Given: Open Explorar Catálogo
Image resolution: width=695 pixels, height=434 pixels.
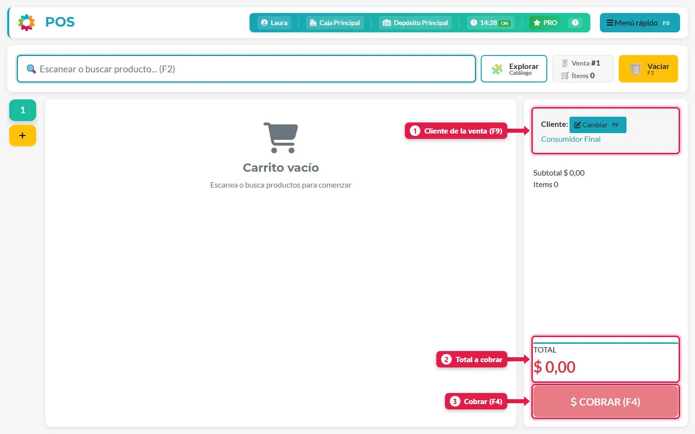Looking at the screenshot, I should tap(514, 69).
